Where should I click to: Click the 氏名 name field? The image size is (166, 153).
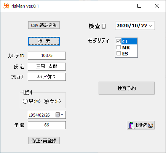(x=47, y=66)
